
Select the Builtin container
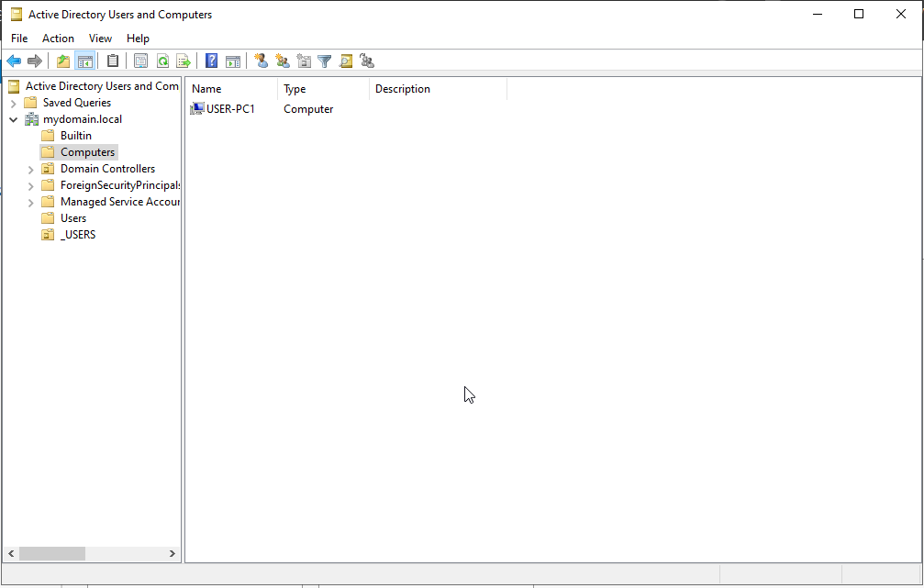76,136
